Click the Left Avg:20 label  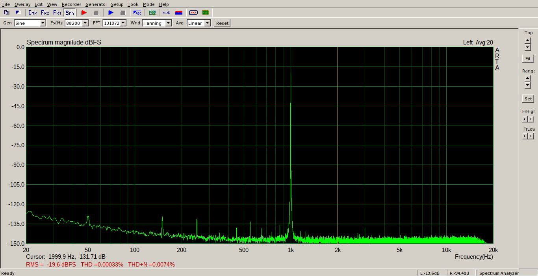(478, 43)
